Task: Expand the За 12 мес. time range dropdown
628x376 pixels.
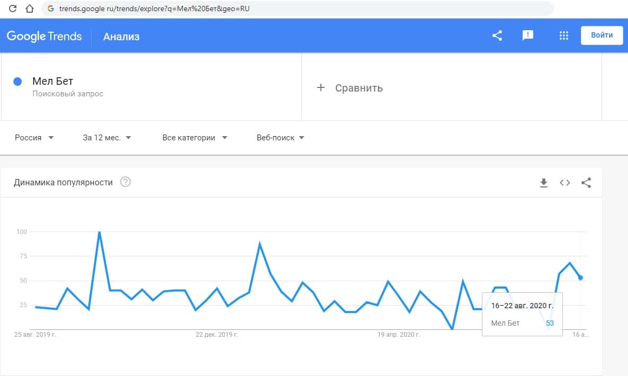Action: point(106,138)
